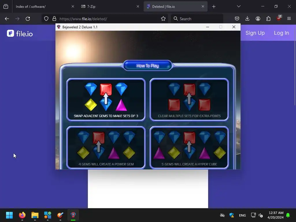
Task: Switch to the 7-Zip tab
Action: 110,7
